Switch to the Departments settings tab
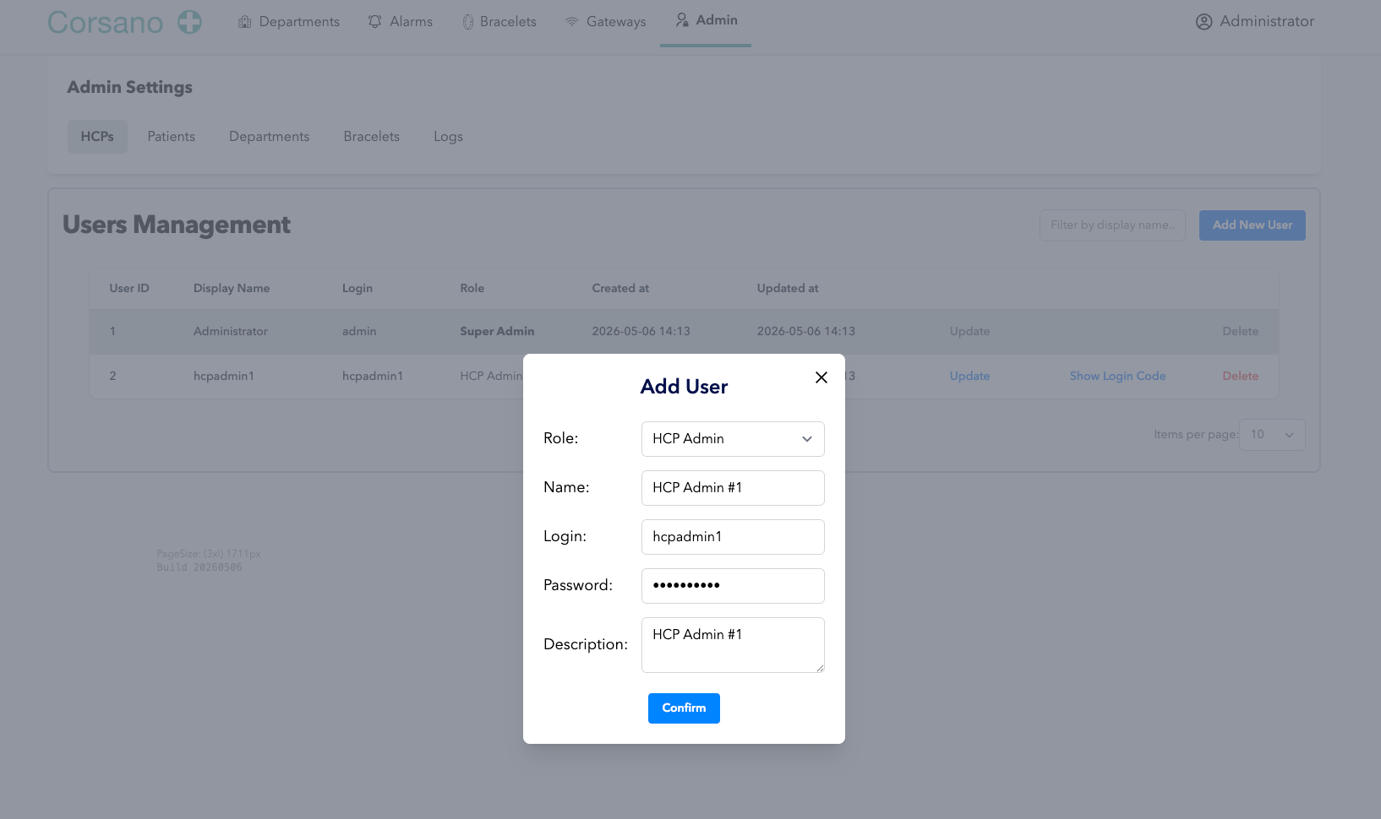1381x819 pixels. click(x=270, y=137)
